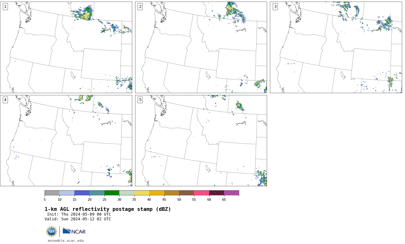Image resolution: width=405 pixels, height=244 pixels.
Task: Click the tan 45-50 dBZ swatch
Action: [x=171, y=193]
